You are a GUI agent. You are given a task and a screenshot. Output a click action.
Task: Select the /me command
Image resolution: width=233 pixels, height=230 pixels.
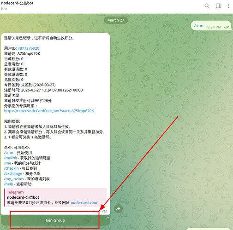(x=7, y=163)
